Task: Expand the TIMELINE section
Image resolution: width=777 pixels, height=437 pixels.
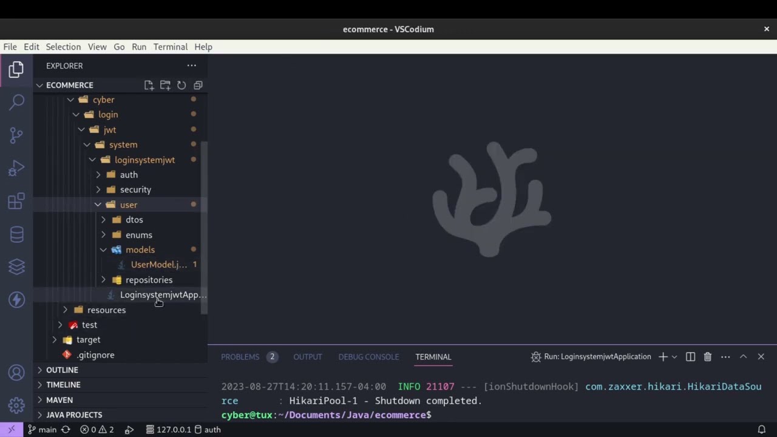Action: point(120,385)
